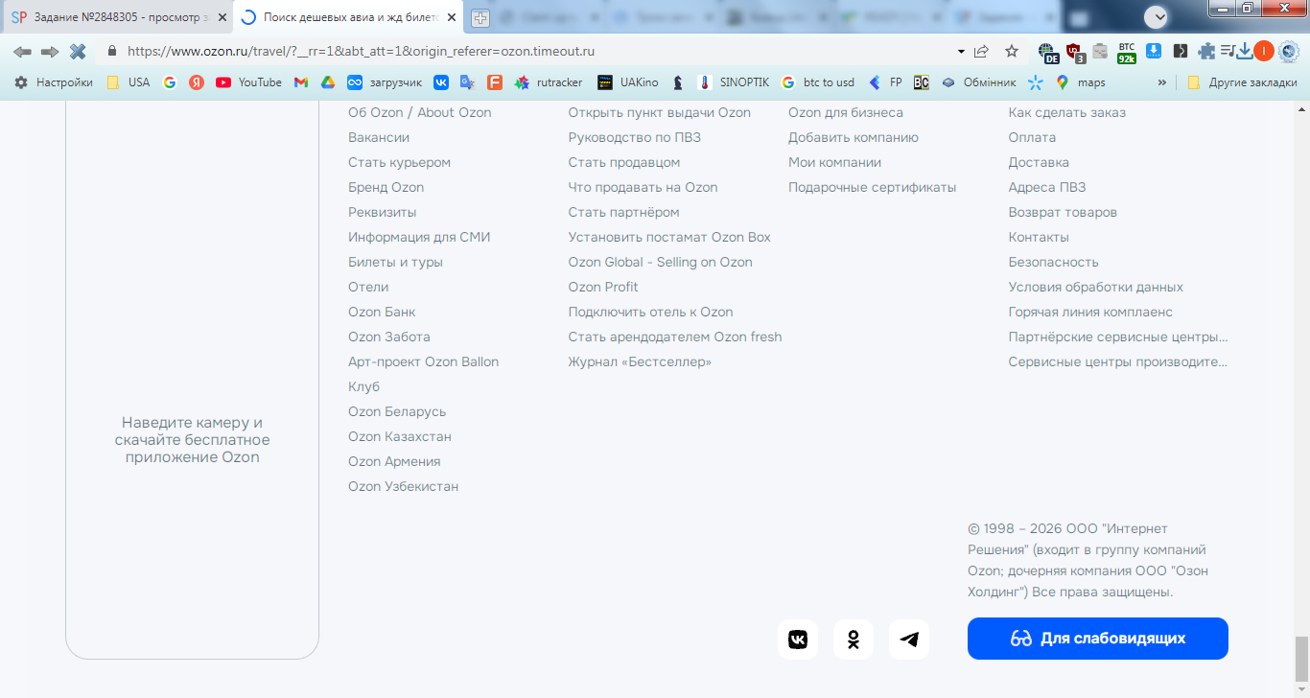Open the Odnoklassniki social icon

(x=854, y=640)
